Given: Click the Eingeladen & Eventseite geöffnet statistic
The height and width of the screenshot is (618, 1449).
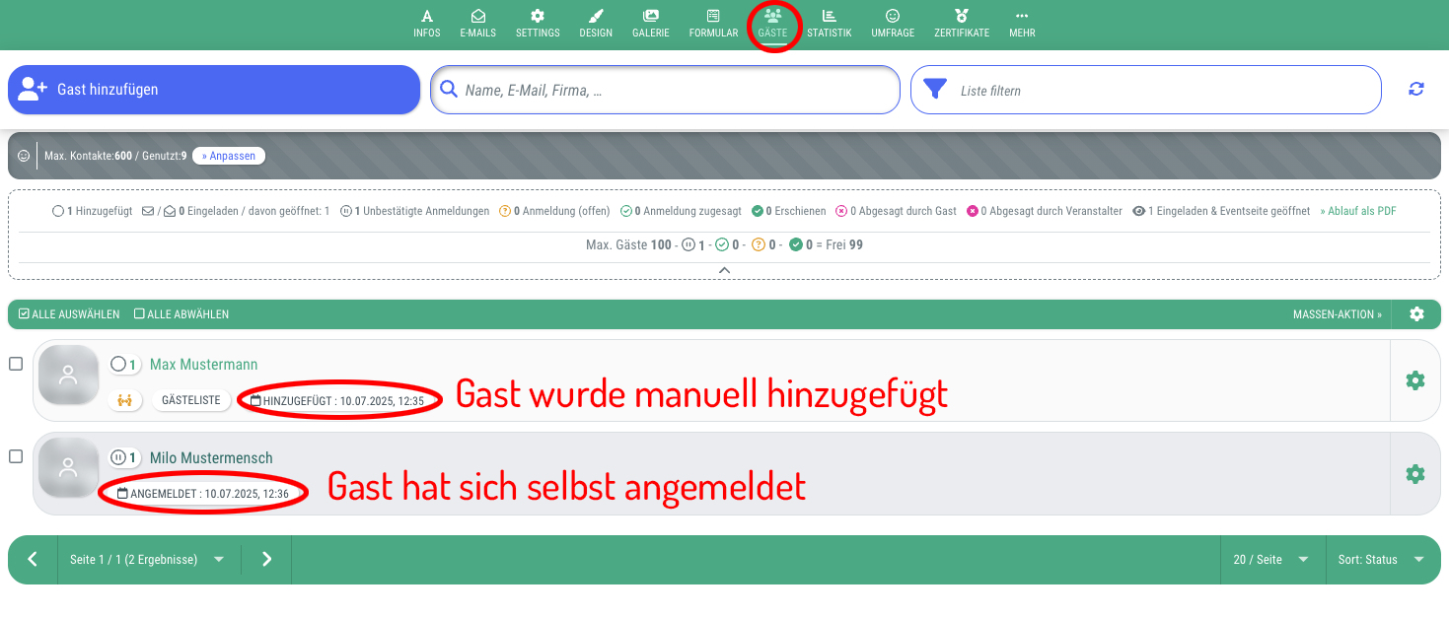Looking at the screenshot, I should click(x=1221, y=211).
